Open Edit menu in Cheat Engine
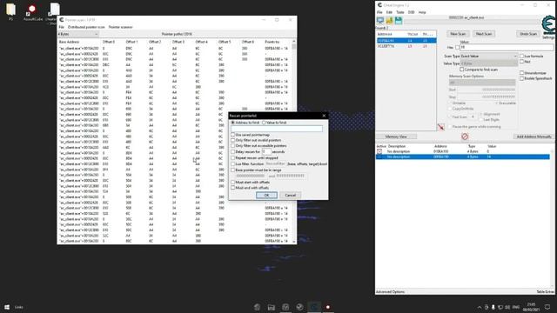This screenshot has width=557, height=313. pos(389,12)
